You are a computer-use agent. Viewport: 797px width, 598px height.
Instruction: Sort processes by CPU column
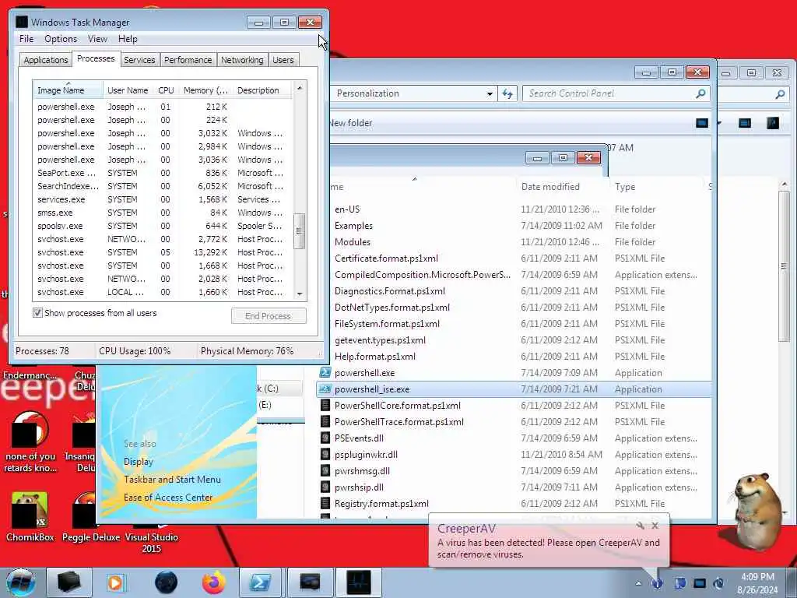click(166, 90)
